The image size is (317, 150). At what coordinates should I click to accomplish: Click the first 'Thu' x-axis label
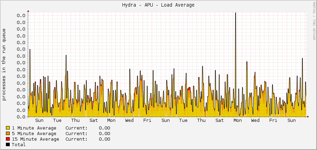(x=76, y=120)
